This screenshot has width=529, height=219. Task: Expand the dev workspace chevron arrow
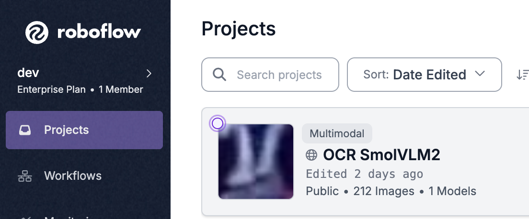[149, 74]
